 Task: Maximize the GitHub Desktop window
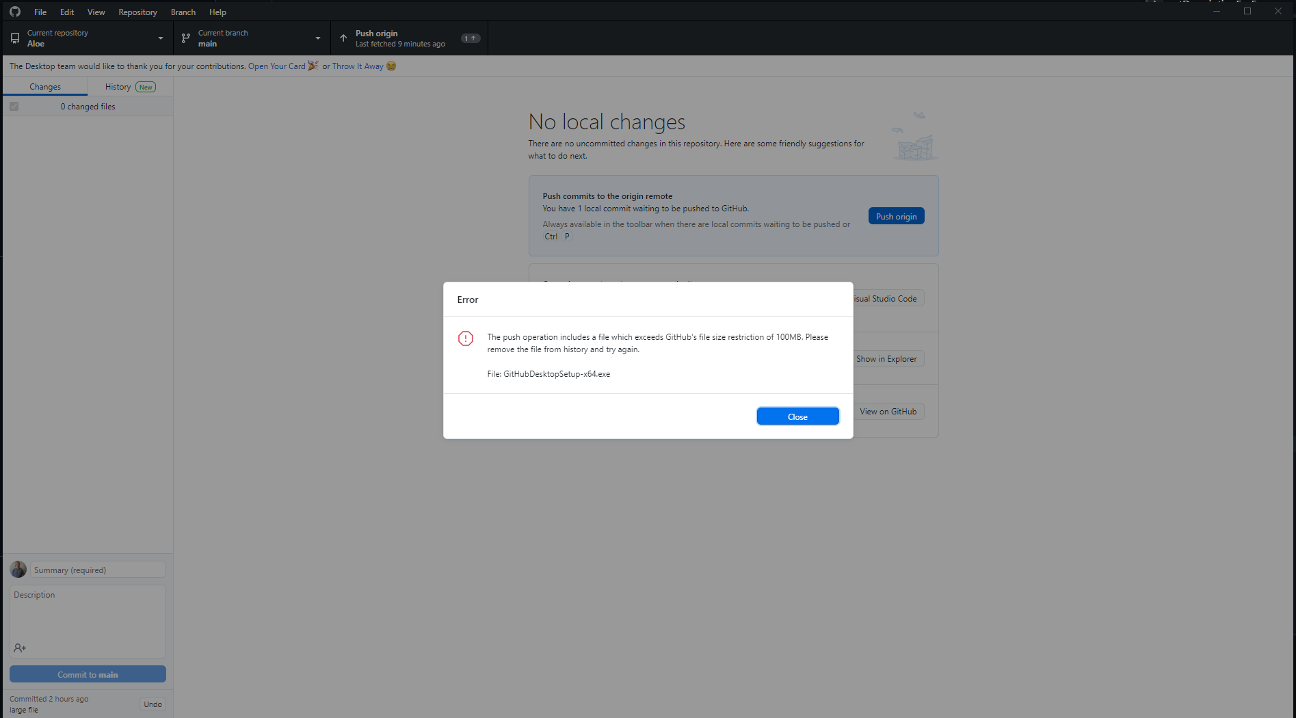click(1247, 11)
